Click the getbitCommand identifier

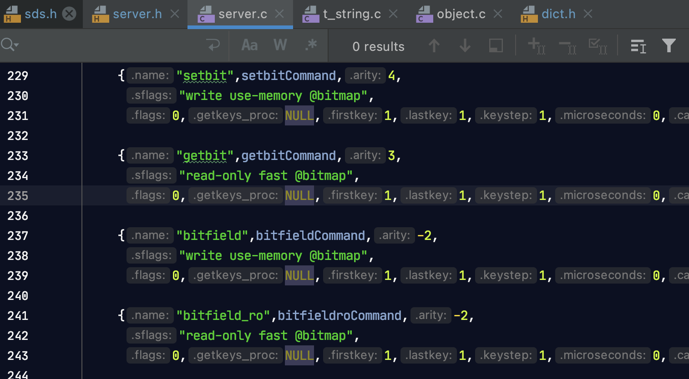click(289, 156)
